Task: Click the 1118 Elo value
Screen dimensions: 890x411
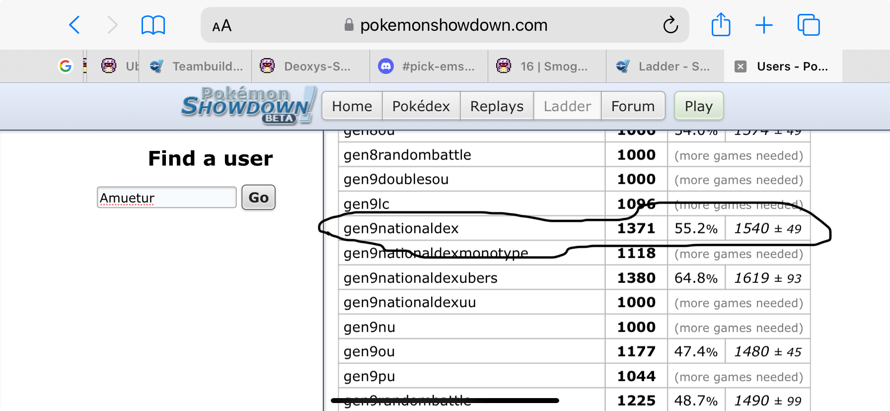Action: click(x=636, y=253)
